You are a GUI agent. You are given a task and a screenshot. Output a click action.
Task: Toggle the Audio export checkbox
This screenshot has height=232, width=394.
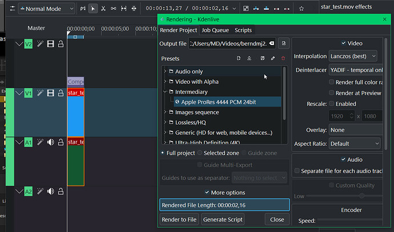343,159
